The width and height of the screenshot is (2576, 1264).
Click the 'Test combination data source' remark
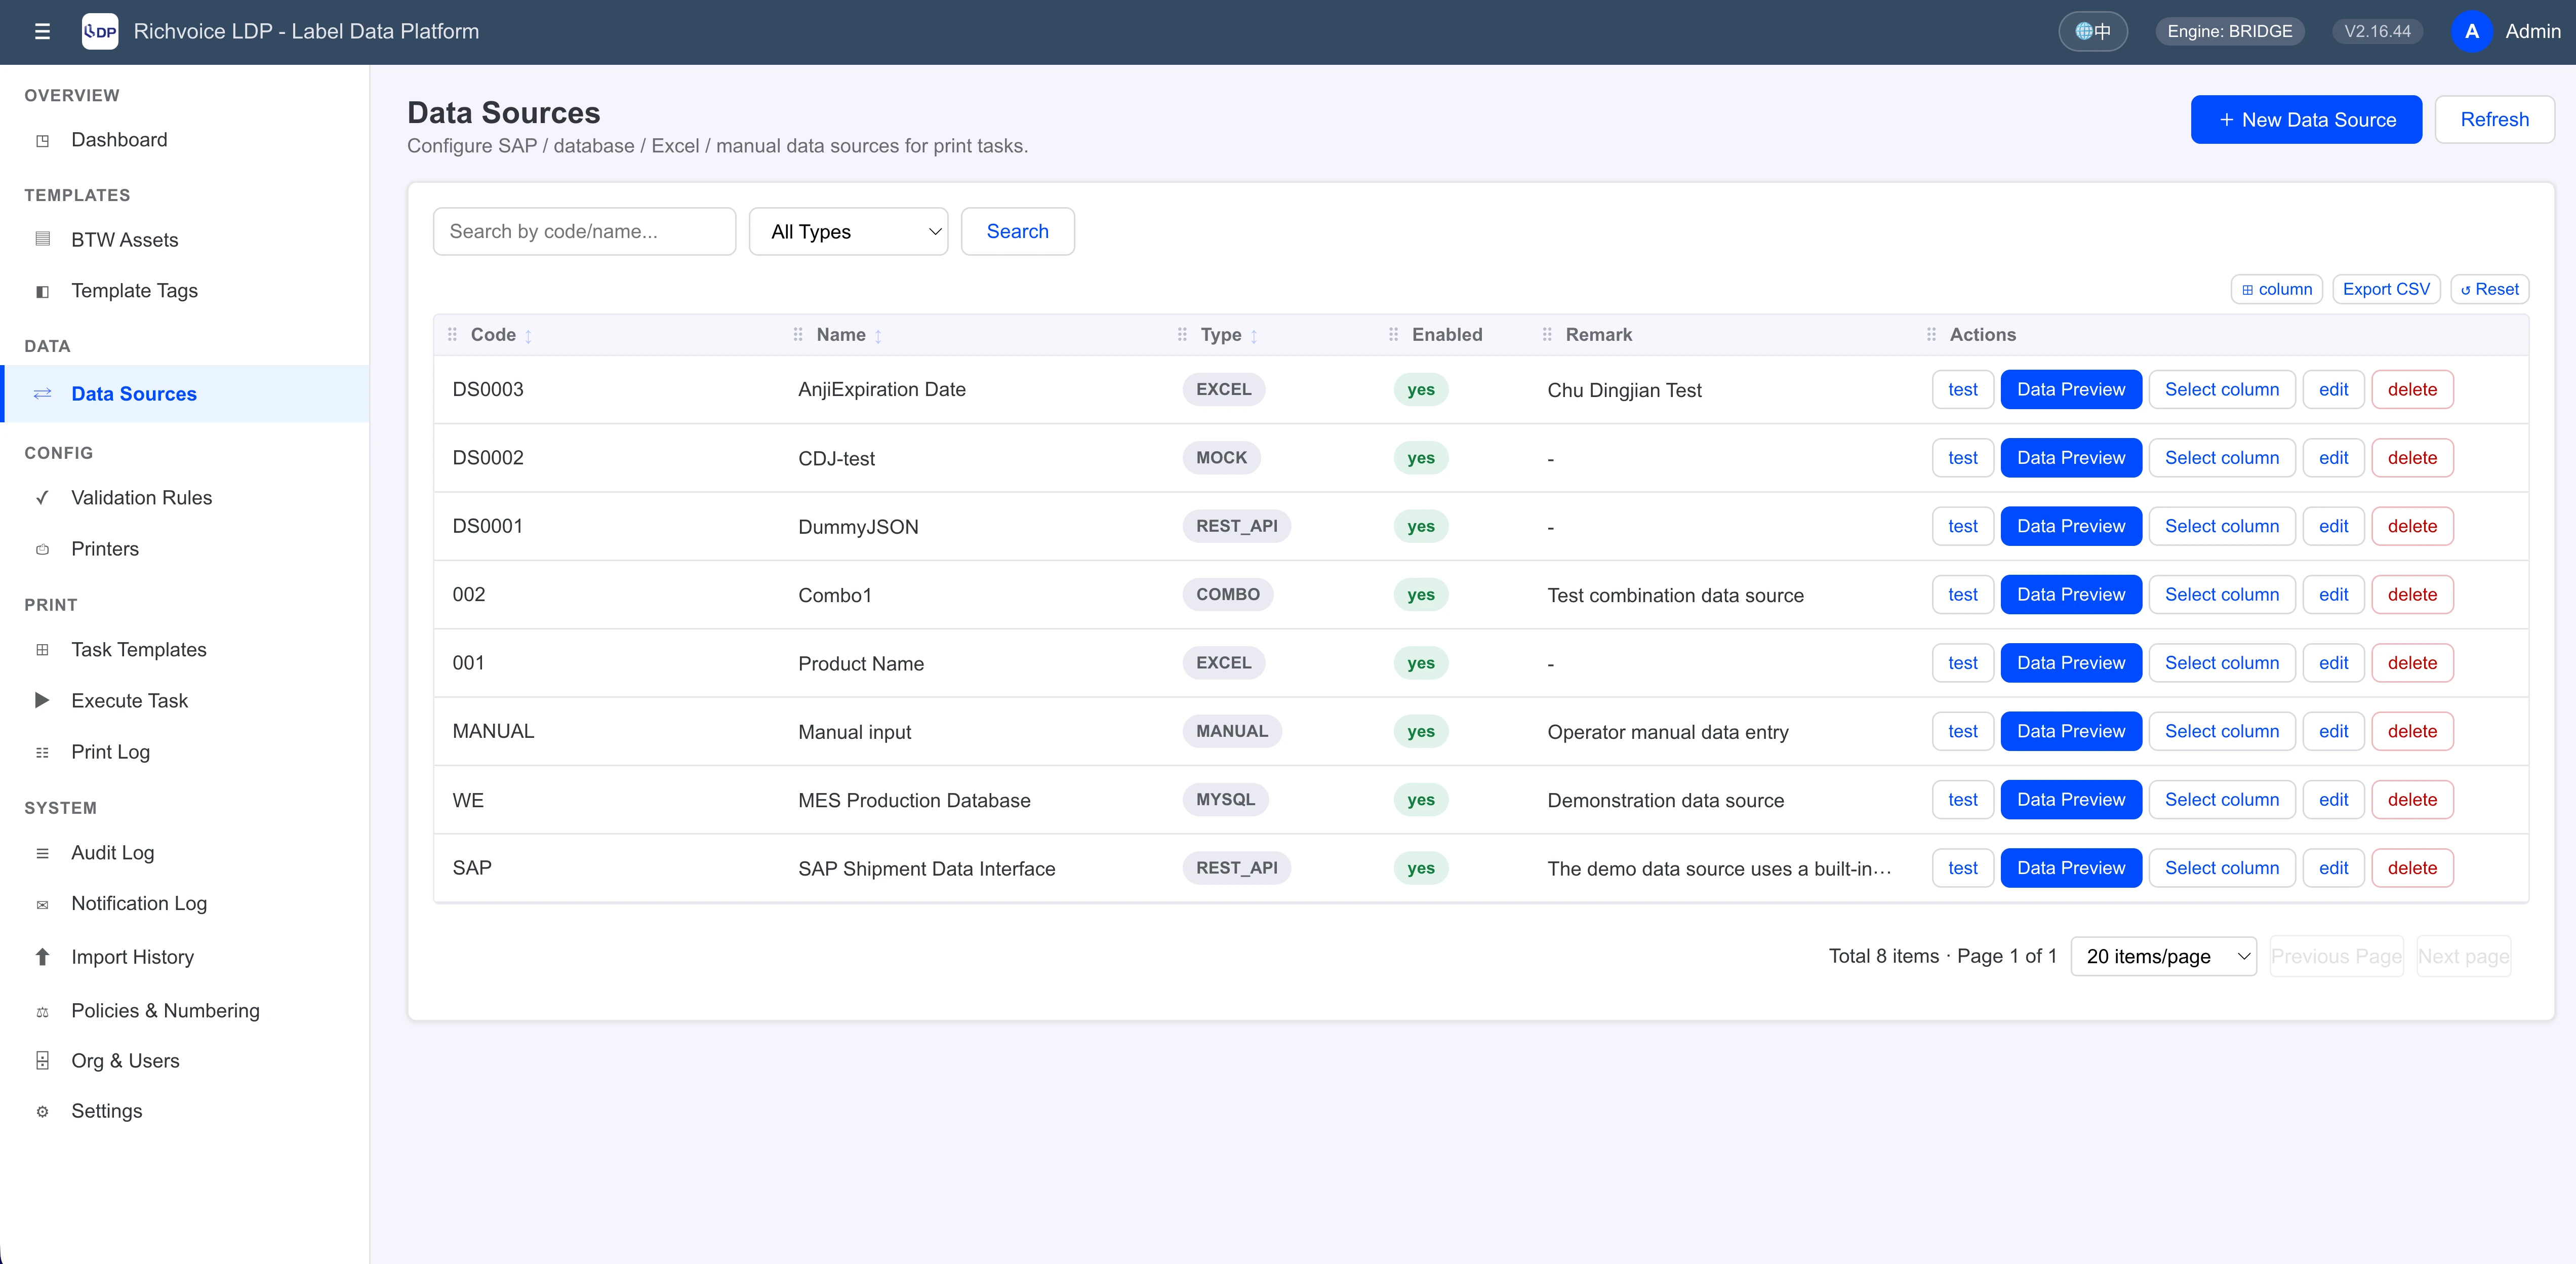(1675, 595)
